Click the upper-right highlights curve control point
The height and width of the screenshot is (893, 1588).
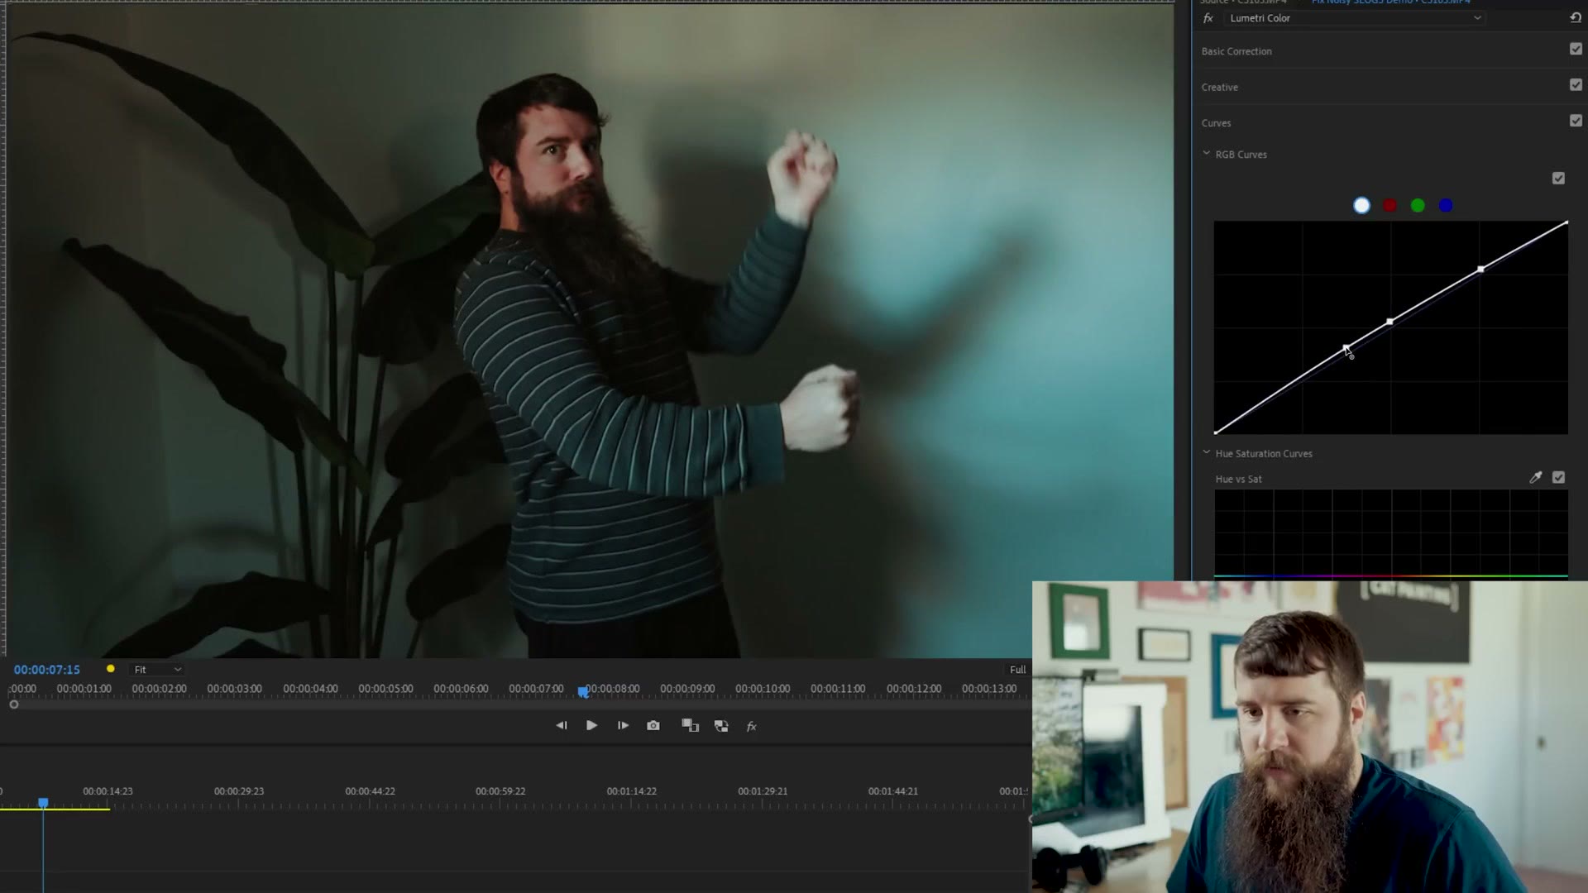click(1480, 270)
